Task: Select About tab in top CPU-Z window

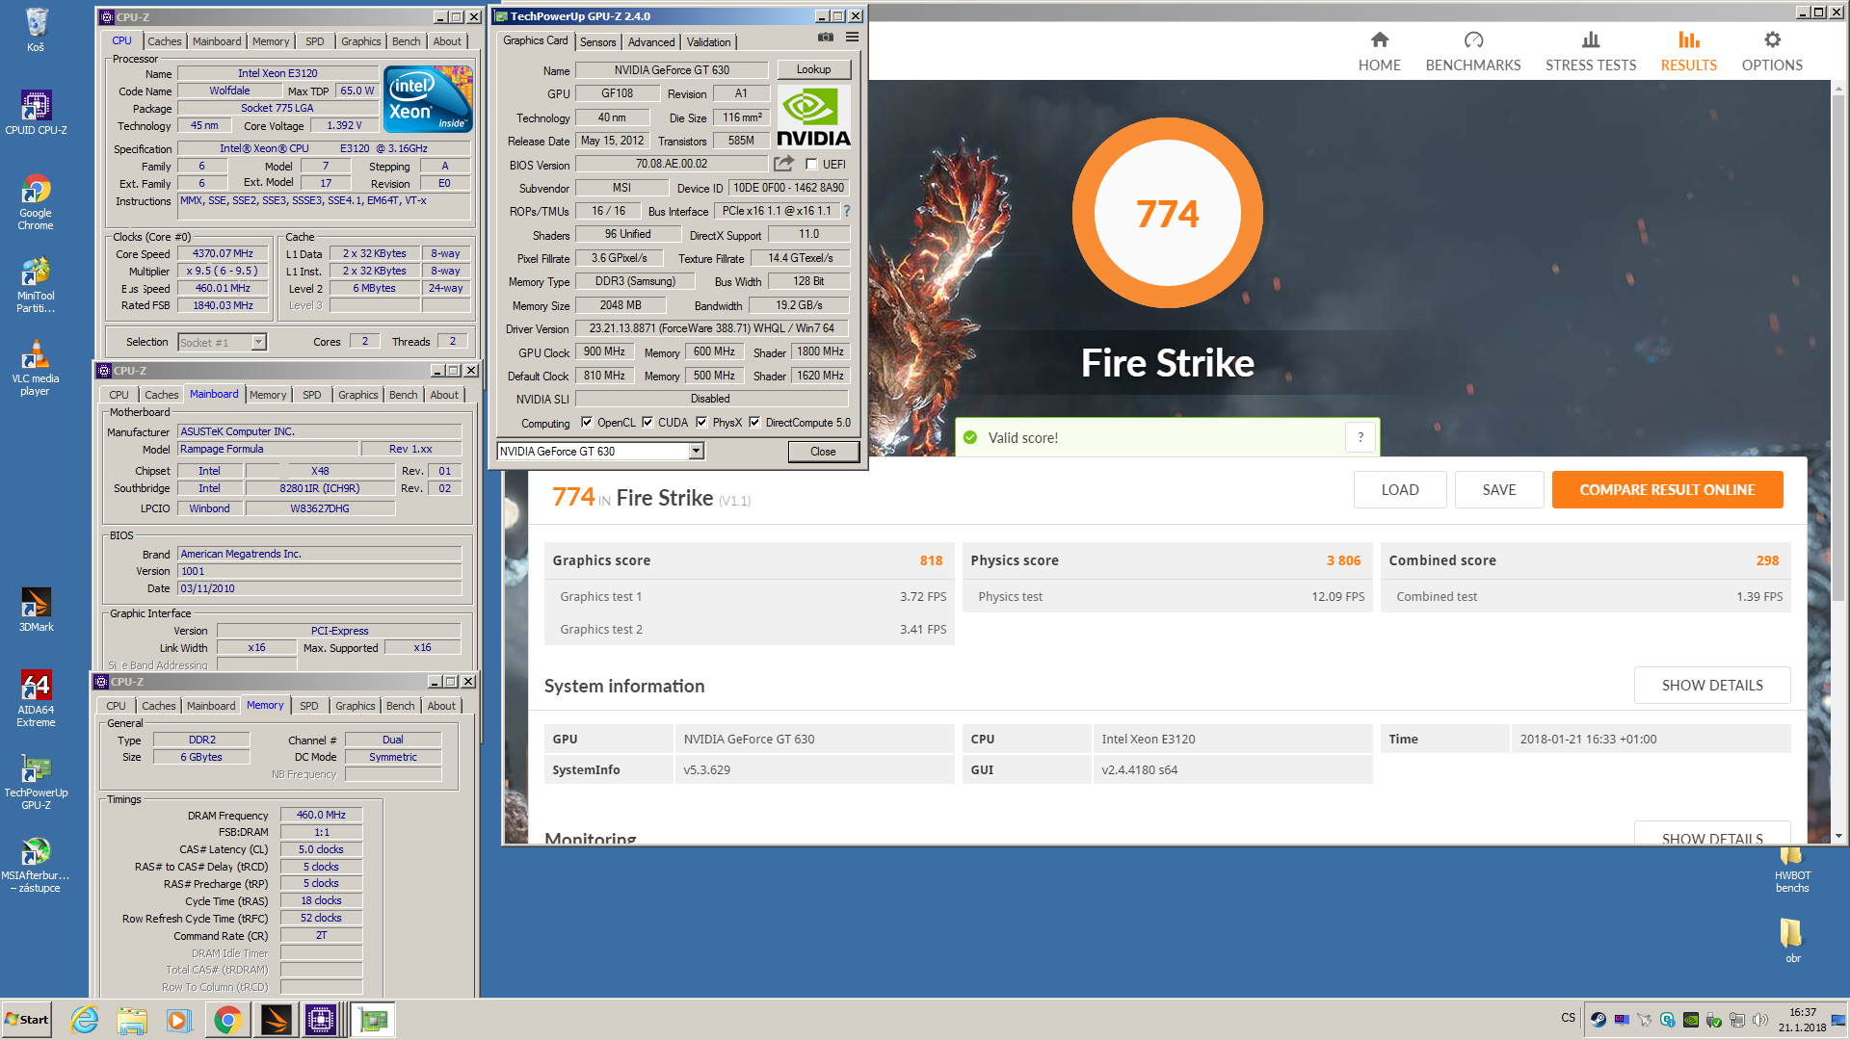Action: 447,41
